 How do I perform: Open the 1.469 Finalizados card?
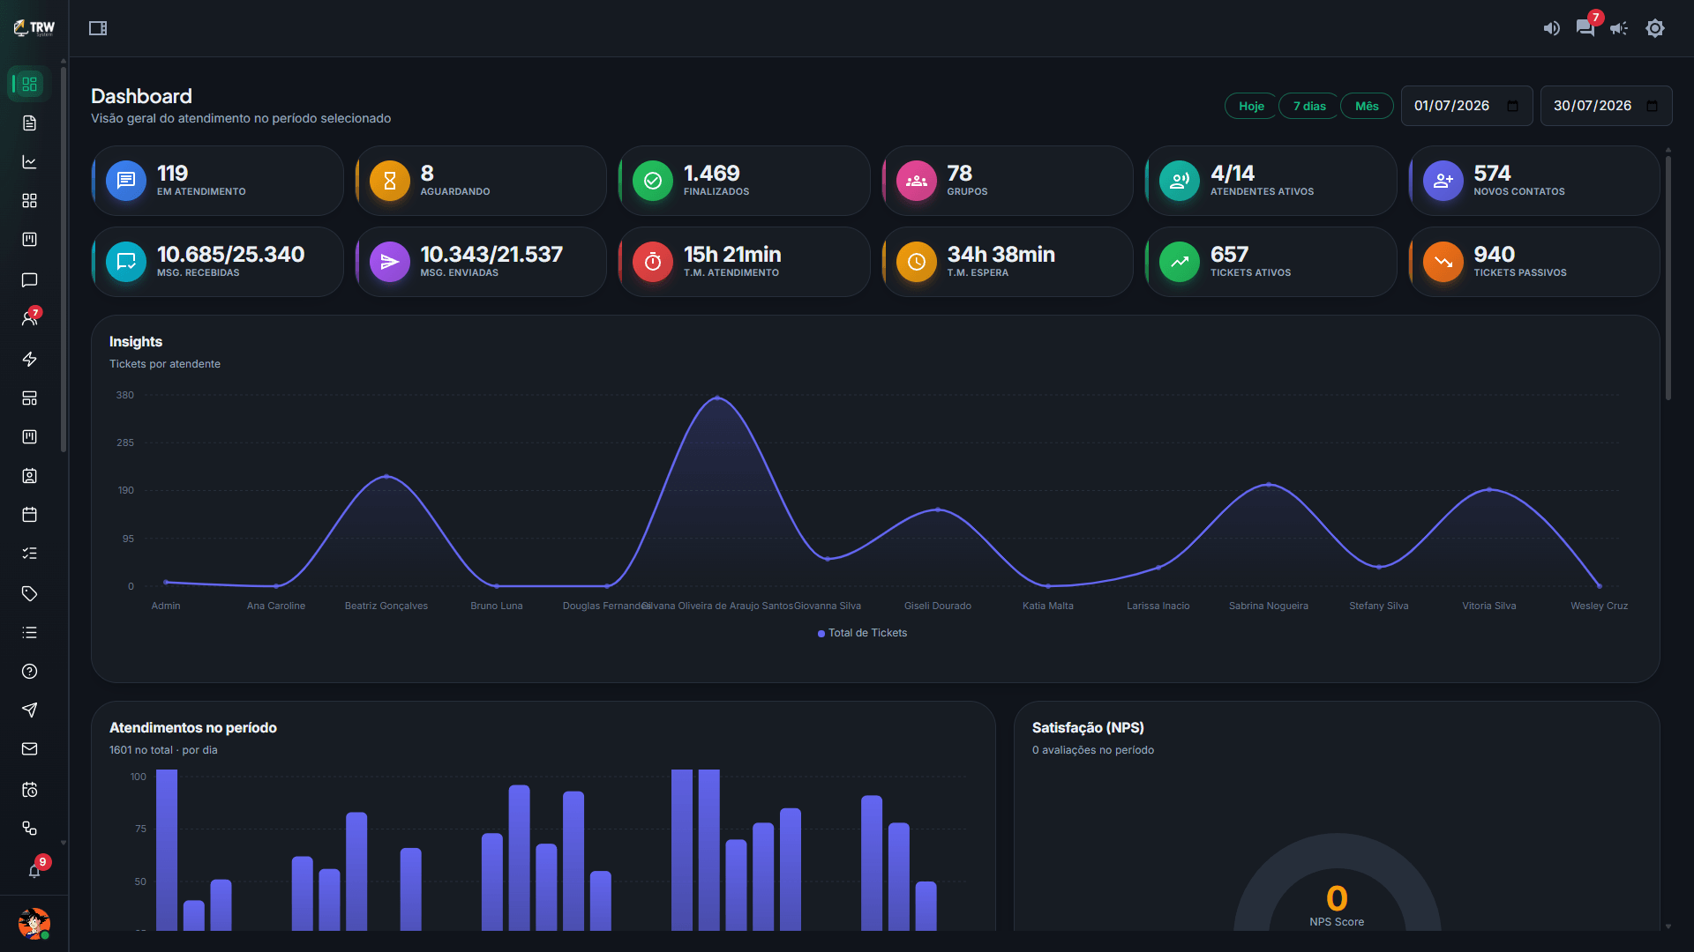(x=745, y=181)
